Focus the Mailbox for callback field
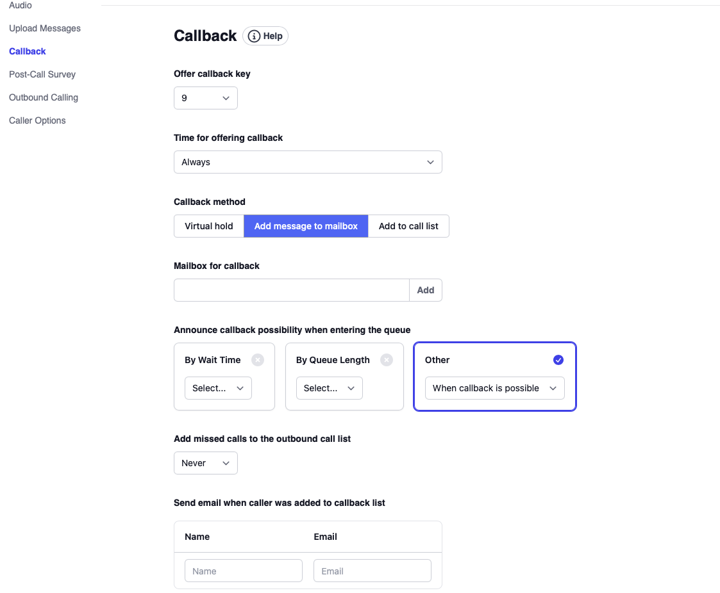 pos(292,290)
